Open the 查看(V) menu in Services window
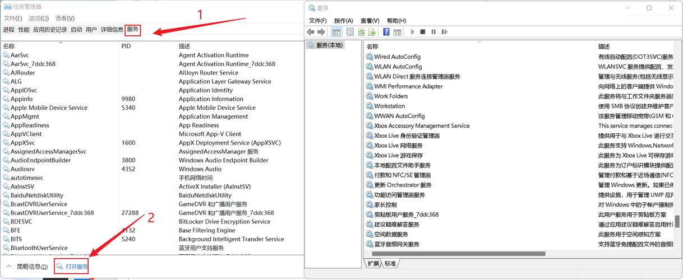The image size is (683, 280). [370, 21]
